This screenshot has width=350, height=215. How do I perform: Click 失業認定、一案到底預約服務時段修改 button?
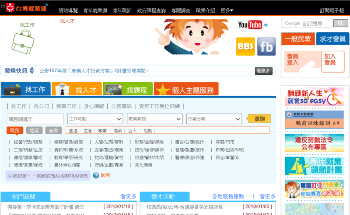coord(48,176)
